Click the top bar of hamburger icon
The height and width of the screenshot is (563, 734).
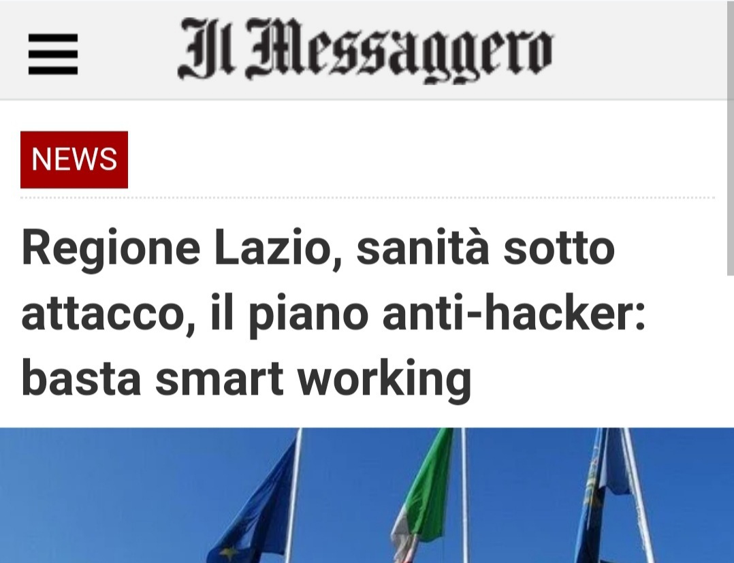[x=53, y=37]
